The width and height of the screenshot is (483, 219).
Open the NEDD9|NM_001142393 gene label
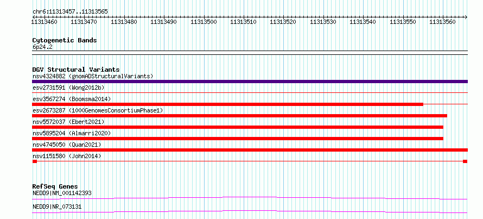pos(62,193)
